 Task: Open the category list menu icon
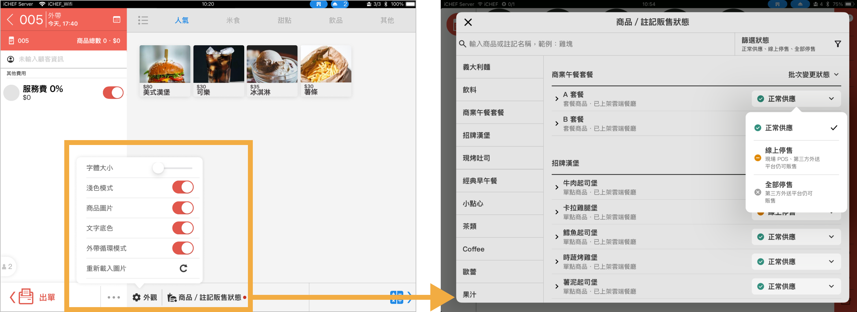[143, 20]
